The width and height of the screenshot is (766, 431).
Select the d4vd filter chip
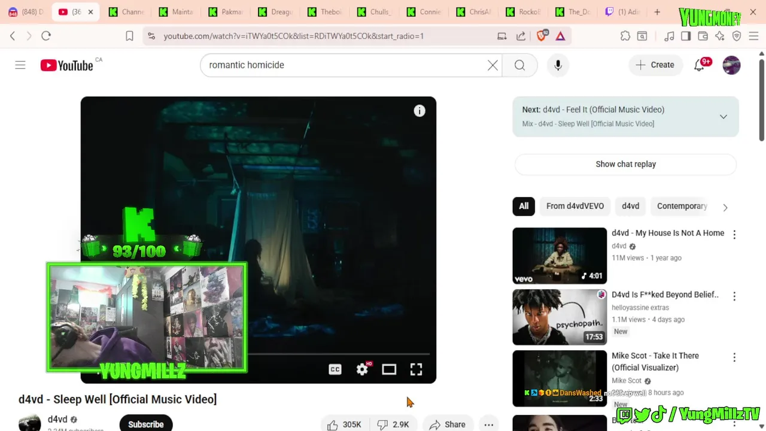pyautogui.click(x=630, y=206)
